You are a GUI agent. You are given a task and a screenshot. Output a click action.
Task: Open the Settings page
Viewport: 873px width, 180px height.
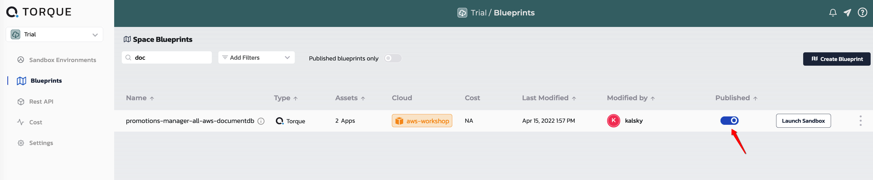(x=35, y=143)
